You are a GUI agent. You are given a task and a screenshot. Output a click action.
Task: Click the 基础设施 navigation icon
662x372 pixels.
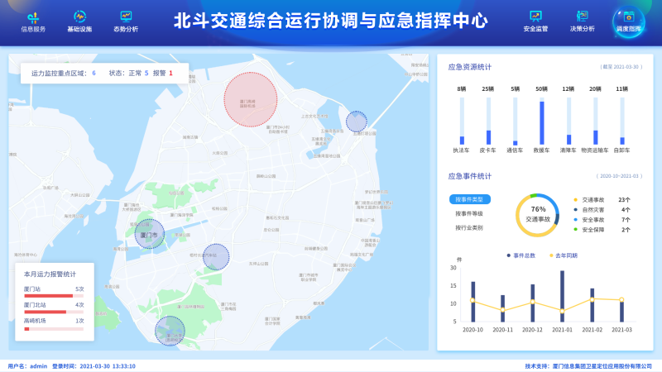click(x=79, y=17)
